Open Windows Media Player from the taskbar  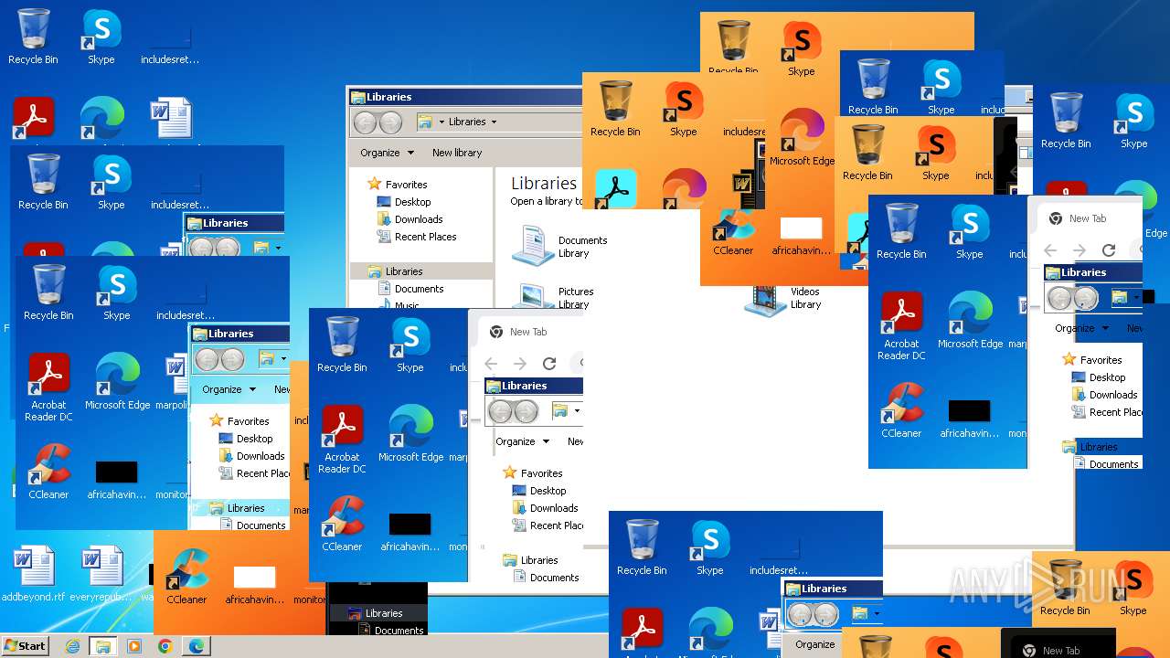(x=134, y=646)
